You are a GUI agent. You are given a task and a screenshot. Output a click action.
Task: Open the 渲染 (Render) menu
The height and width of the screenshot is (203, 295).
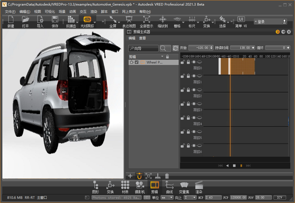pos(94,12)
